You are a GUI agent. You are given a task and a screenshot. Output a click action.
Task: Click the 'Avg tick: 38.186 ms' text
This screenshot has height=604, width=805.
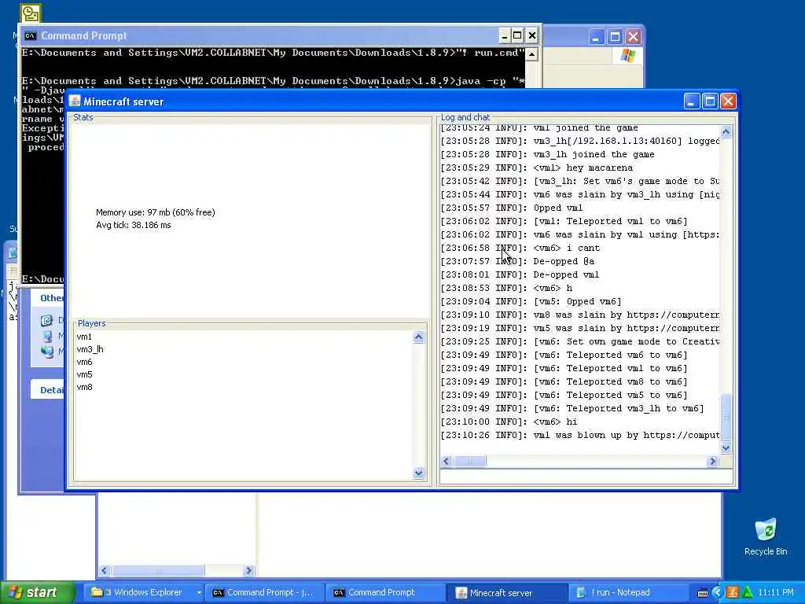point(134,225)
